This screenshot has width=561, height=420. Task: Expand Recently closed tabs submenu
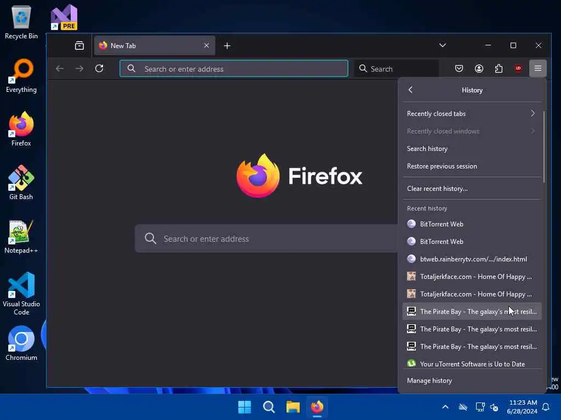click(x=472, y=114)
